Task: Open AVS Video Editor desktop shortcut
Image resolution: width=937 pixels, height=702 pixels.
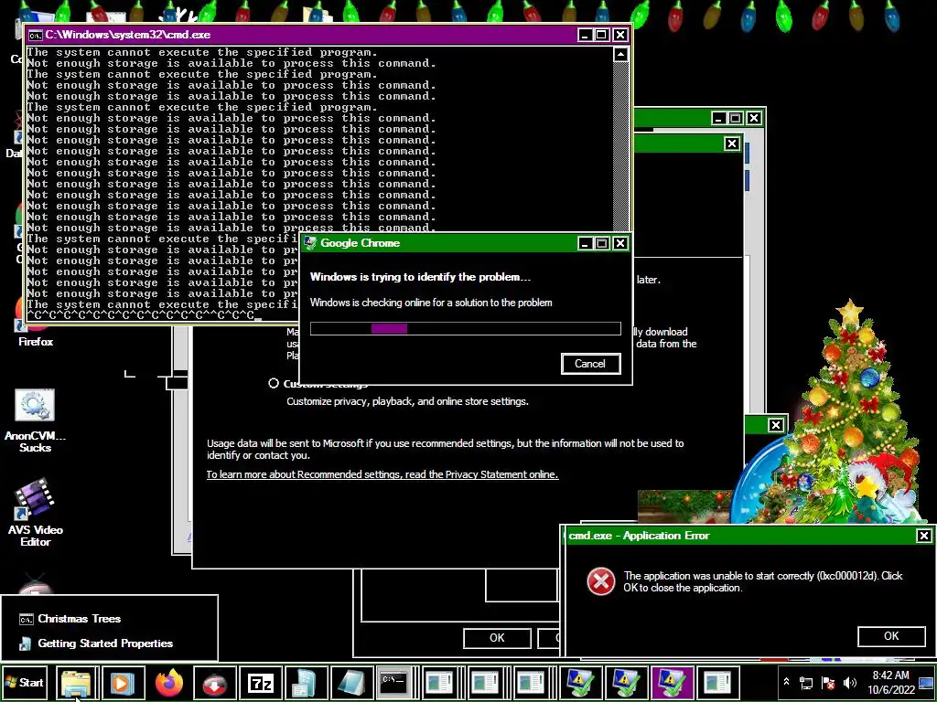Action: (36, 514)
